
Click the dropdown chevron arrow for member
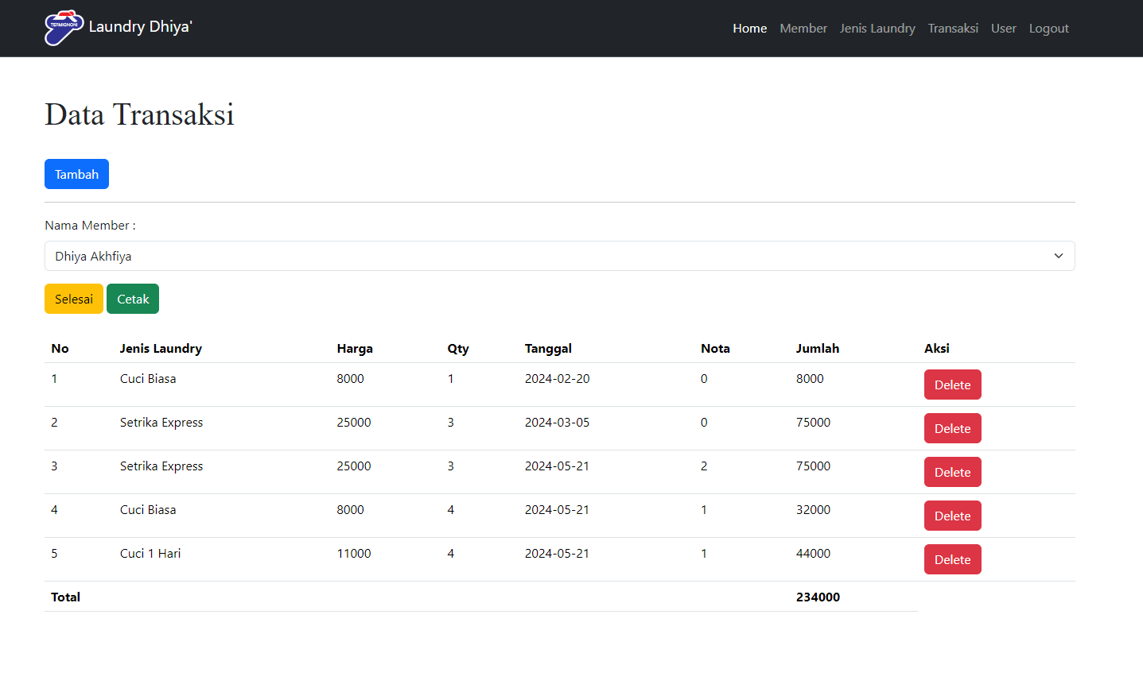pos(1058,256)
